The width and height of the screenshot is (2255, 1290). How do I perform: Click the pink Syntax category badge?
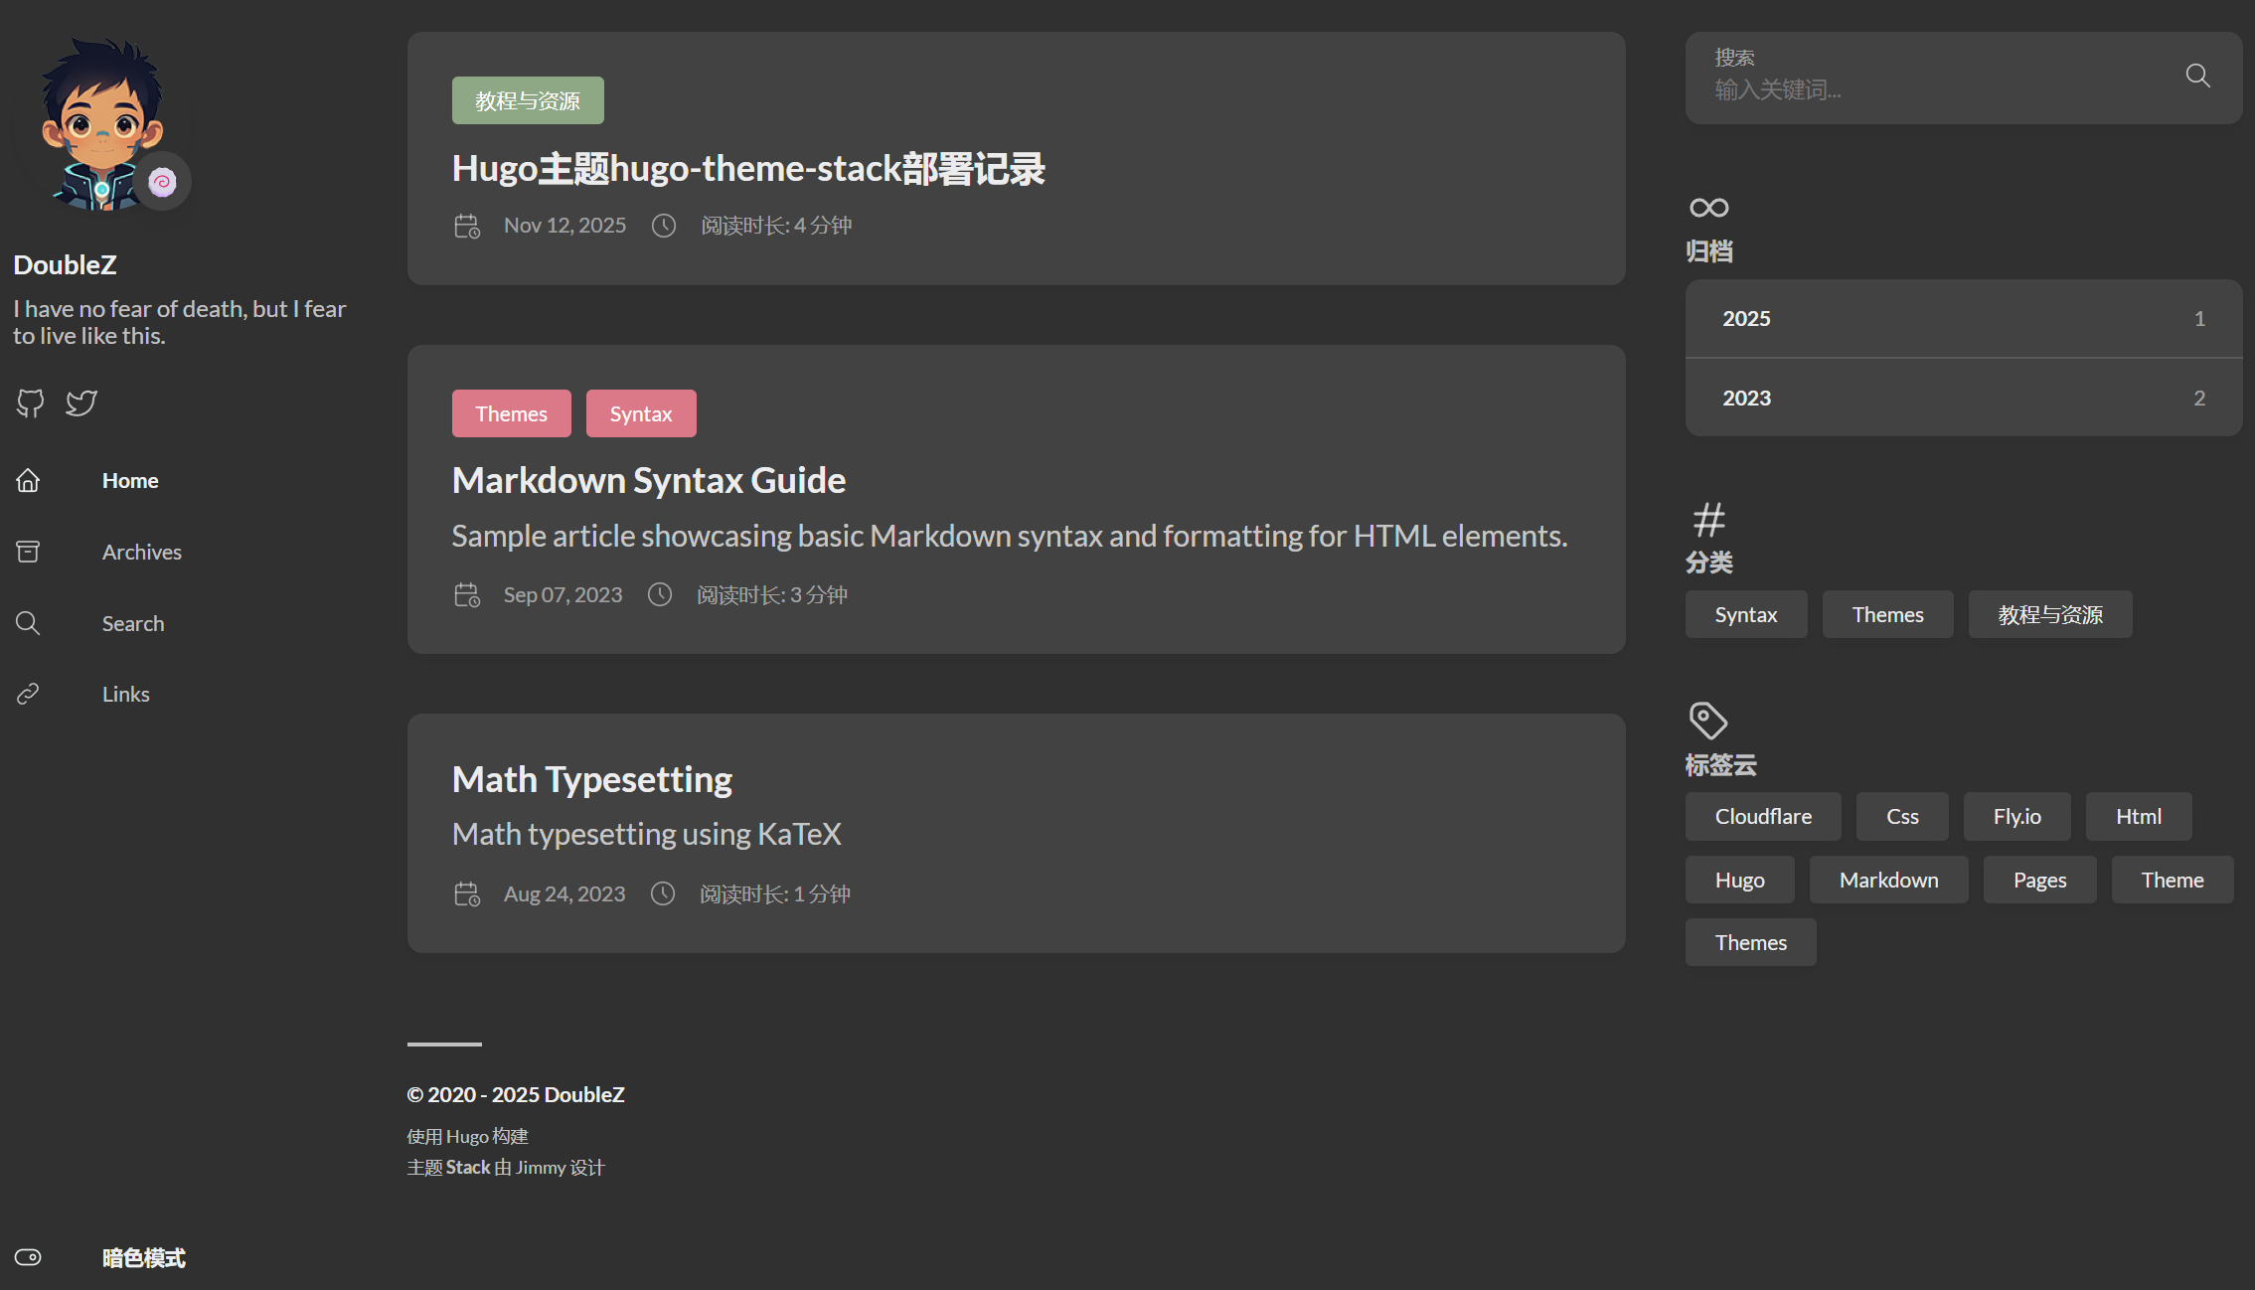pyautogui.click(x=640, y=413)
